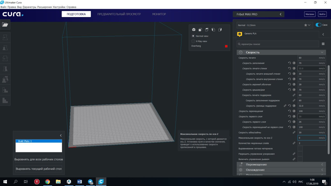Open the Справка menu
Image resolution: width=331 pixels, height=186 pixels.
[71, 7]
